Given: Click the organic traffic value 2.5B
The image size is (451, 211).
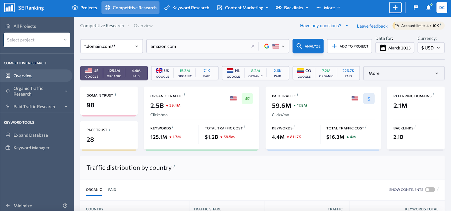Looking at the screenshot, I should coord(157,106).
